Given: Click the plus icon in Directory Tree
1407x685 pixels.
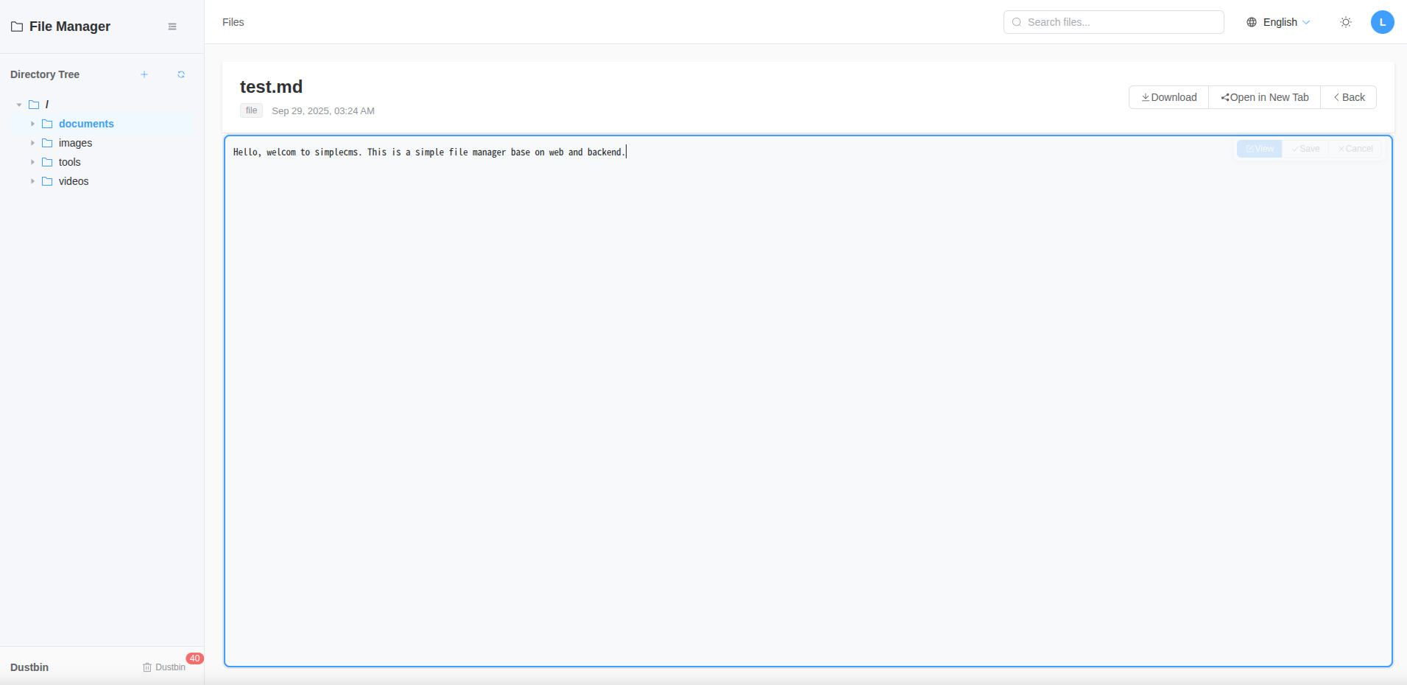Looking at the screenshot, I should click(x=144, y=74).
